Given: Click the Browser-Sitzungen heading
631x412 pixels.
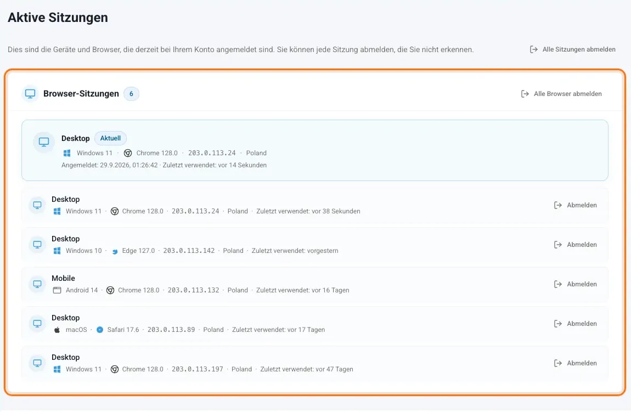Looking at the screenshot, I should click(x=81, y=94).
